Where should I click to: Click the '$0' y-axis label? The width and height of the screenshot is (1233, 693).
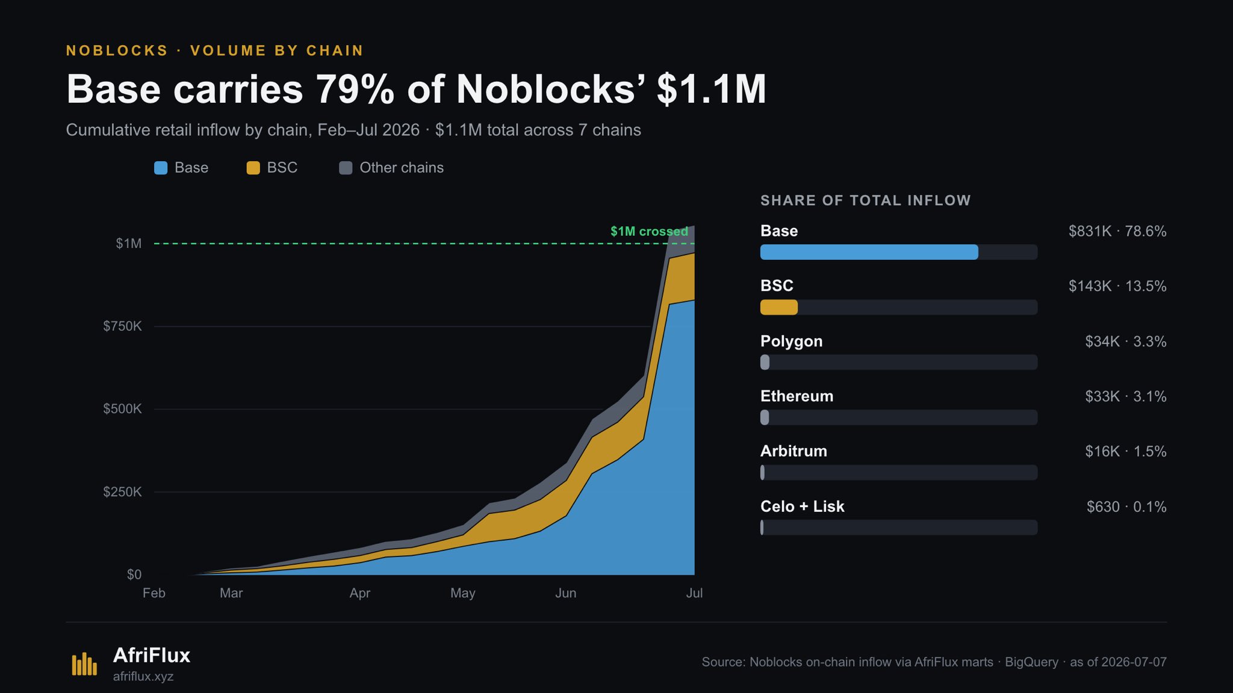pyautogui.click(x=134, y=574)
